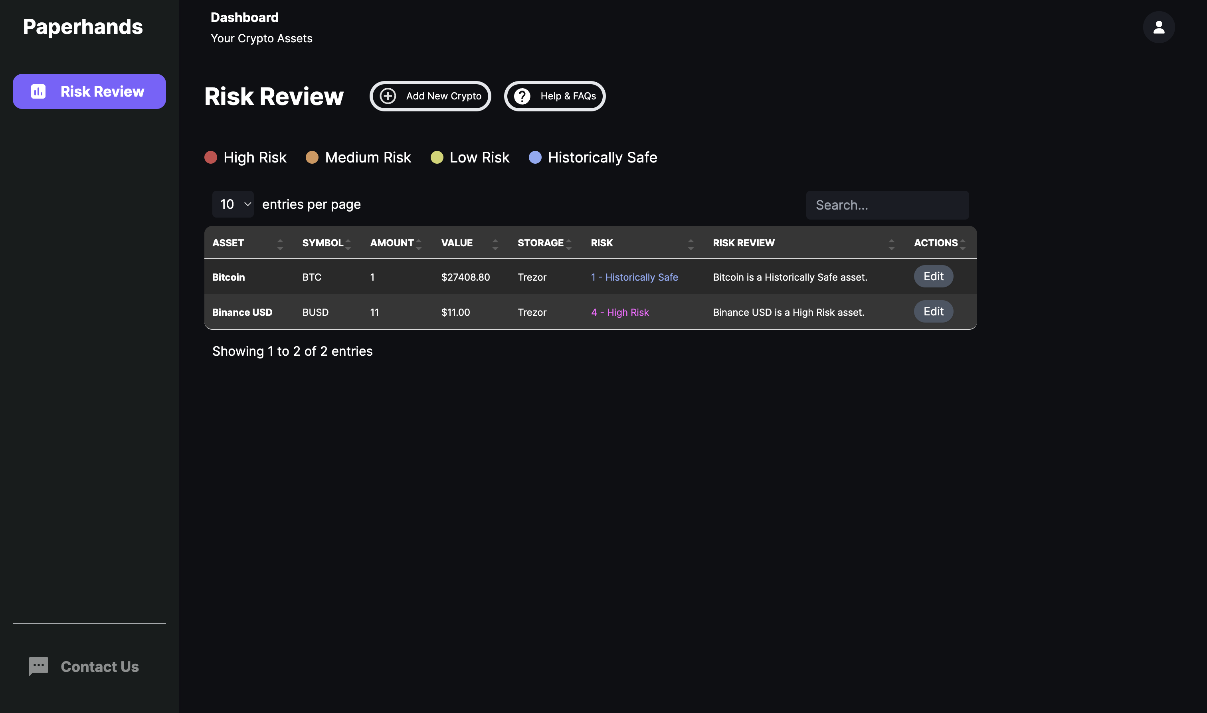Click the red High Risk legend dot

[210, 157]
